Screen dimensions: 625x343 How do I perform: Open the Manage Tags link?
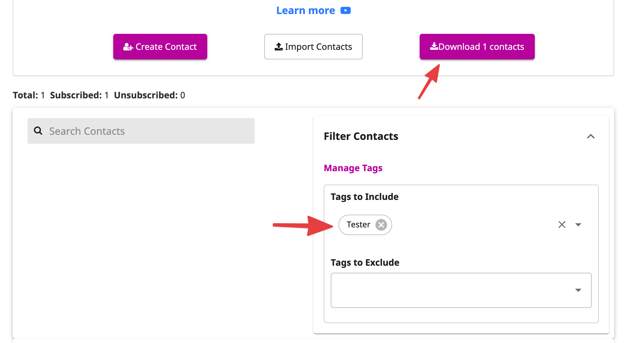tap(353, 168)
